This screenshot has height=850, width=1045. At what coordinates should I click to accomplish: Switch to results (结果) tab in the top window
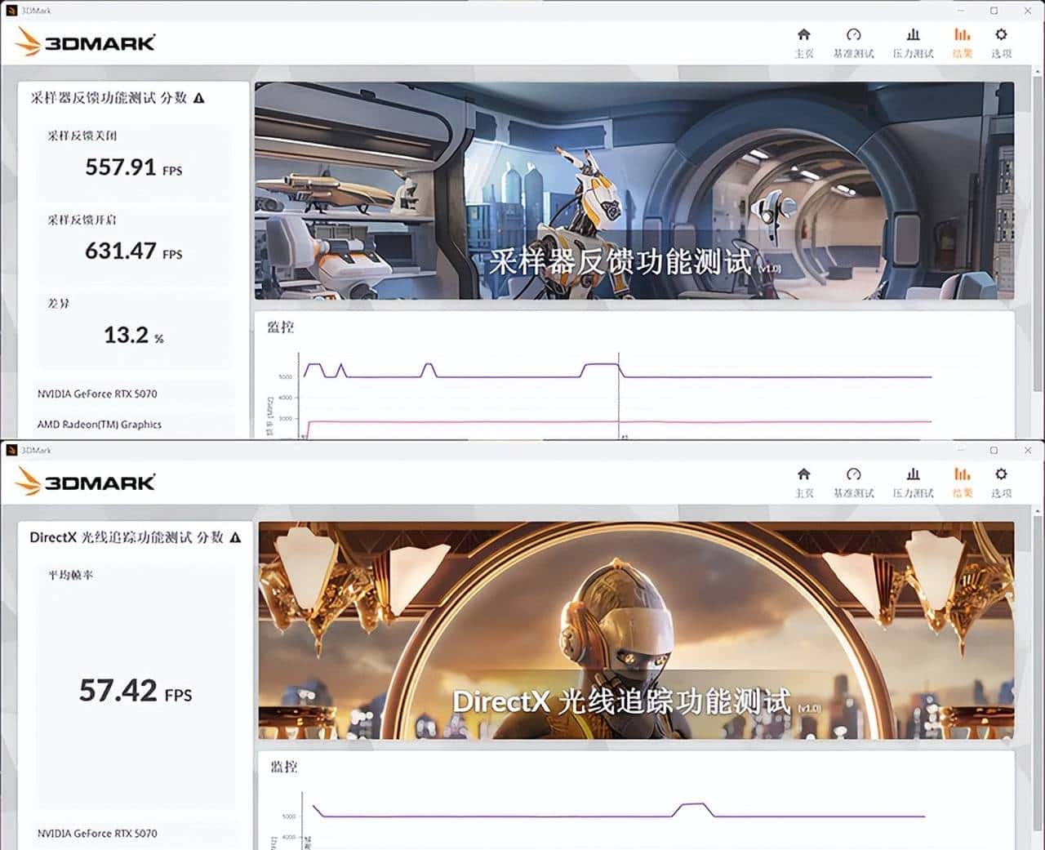click(963, 42)
